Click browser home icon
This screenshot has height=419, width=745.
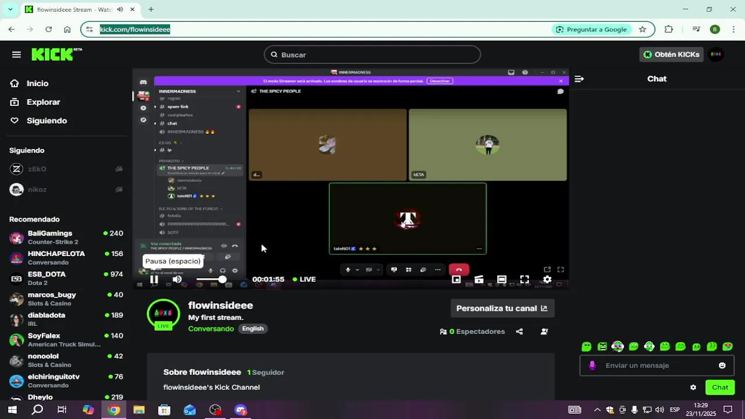point(67,29)
